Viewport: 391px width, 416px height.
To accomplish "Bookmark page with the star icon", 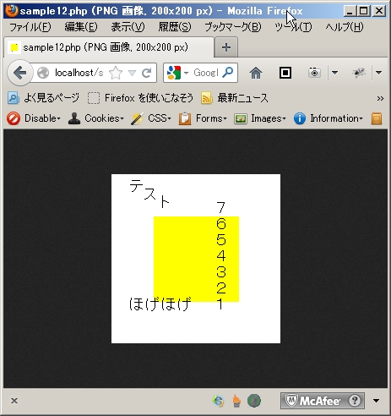I will point(116,73).
